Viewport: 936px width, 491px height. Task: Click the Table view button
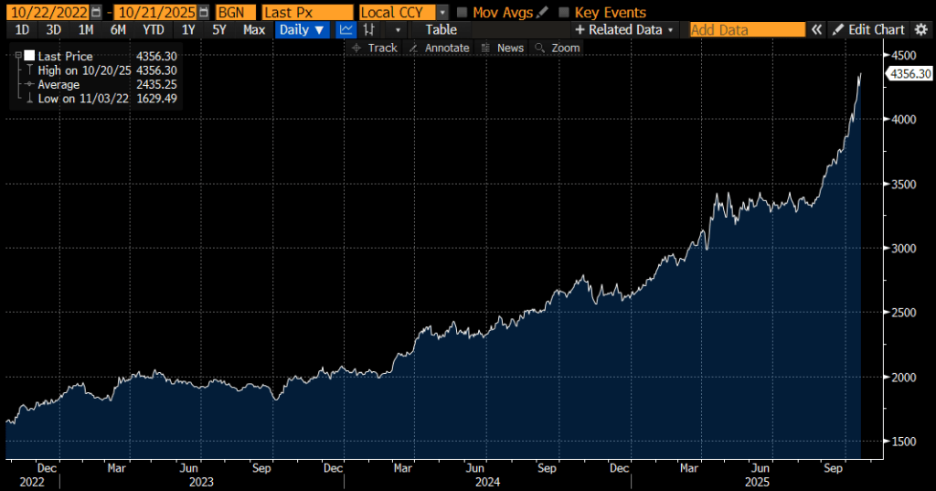pos(441,30)
